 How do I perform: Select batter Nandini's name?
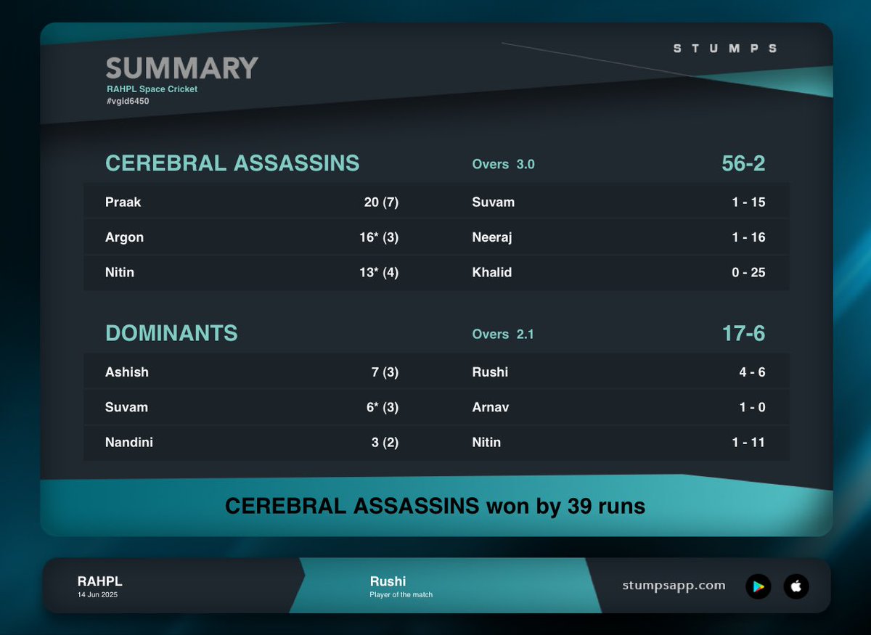pyautogui.click(x=128, y=442)
